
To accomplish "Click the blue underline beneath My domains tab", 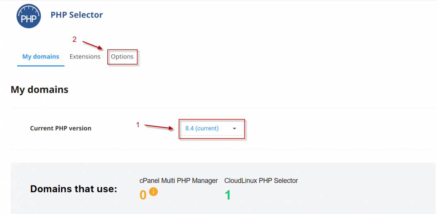I will click(41, 66).
